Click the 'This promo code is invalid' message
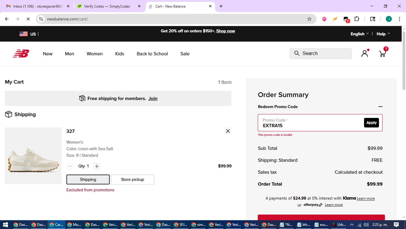This screenshot has width=406, height=229. coord(275,135)
